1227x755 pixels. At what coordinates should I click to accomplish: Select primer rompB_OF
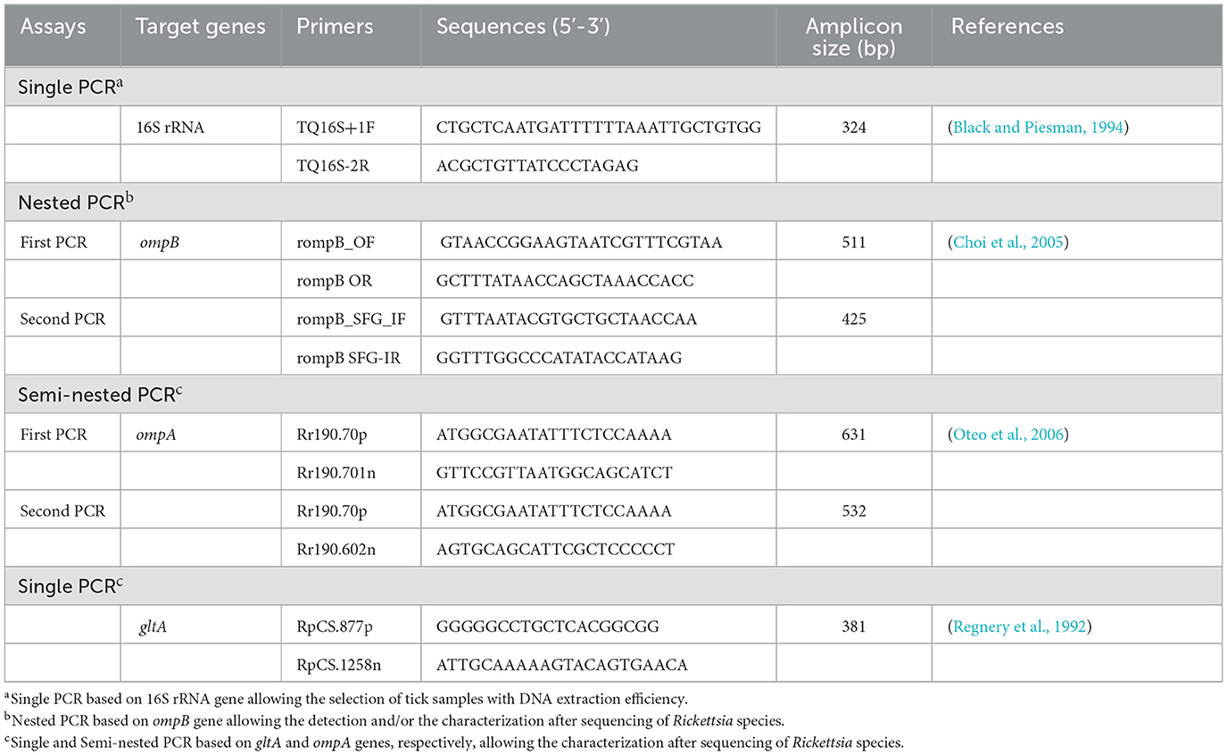click(x=335, y=242)
